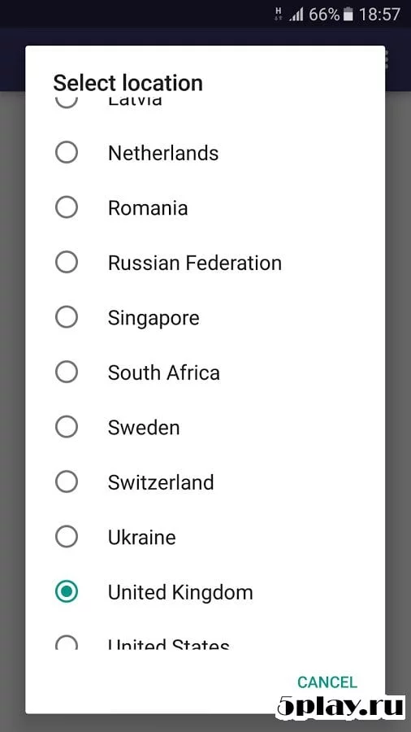This screenshot has width=411, height=732.
Task: Tap the battery icon in status bar
Action: (348, 15)
